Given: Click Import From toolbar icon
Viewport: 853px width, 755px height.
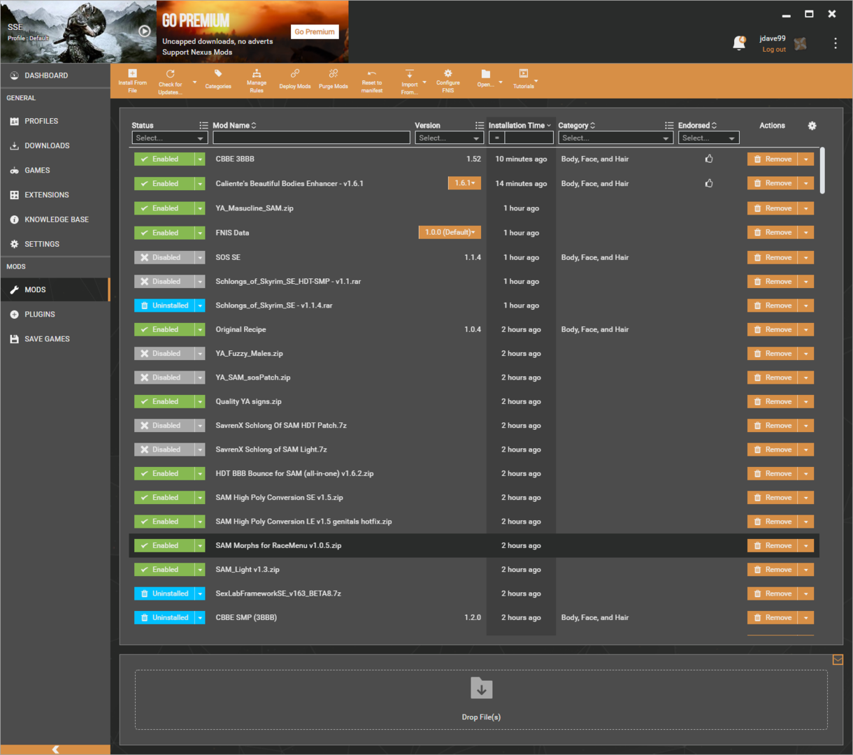Looking at the screenshot, I should (x=410, y=73).
